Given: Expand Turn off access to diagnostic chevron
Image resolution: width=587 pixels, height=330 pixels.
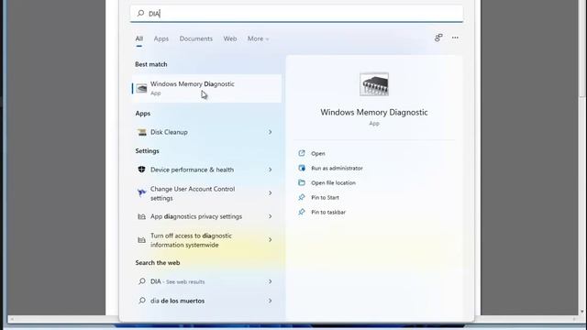Looking at the screenshot, I should point(270,240).
